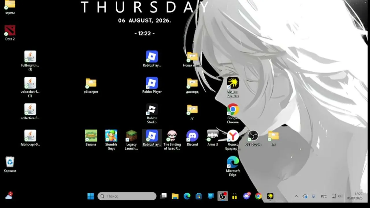Launch the Dota 2 desktop shortcut
The height and width of the screenshot is (208, 370).
[x=10, y=33]
